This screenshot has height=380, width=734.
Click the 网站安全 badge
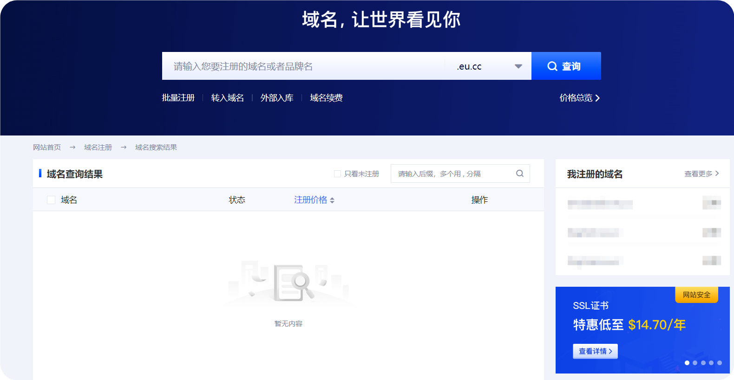click(696, 295)
